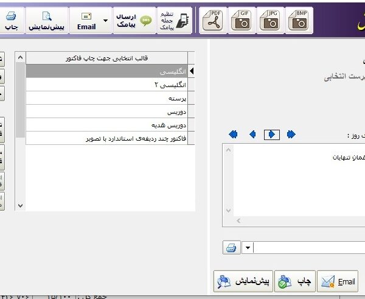The width and height of the screenshot is (365, 299).
Task: Export invoice as BMP image
Action: click(x=299, y=21)
